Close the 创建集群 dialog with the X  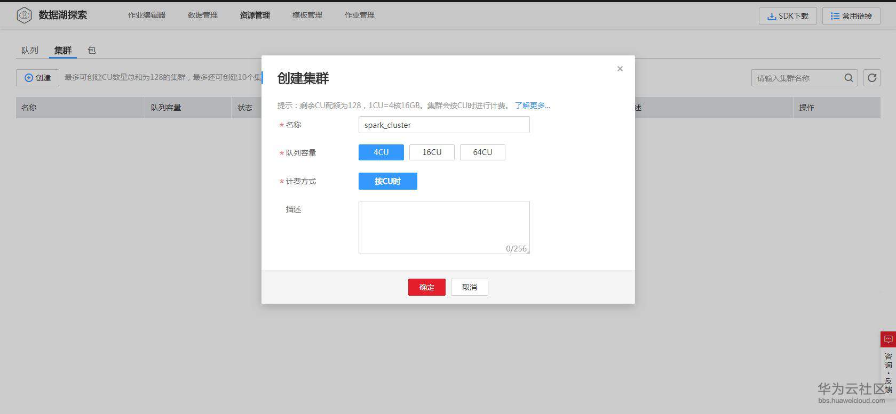[x=620, y=69]
